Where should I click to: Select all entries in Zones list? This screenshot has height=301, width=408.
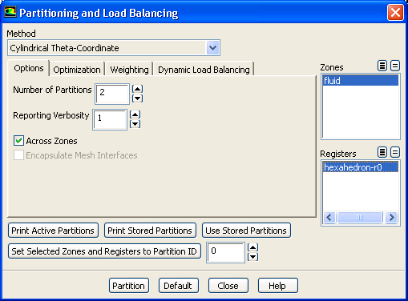tap(382, 66)
